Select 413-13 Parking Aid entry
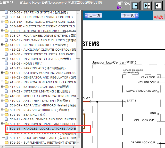The width and height of the screenshot is (165, 148). [x=38, y=68]
